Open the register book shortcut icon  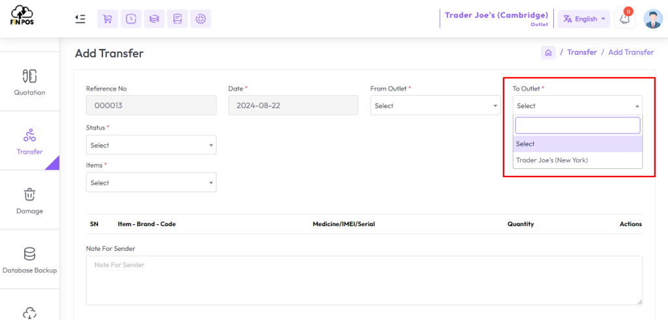click(177, 19)
